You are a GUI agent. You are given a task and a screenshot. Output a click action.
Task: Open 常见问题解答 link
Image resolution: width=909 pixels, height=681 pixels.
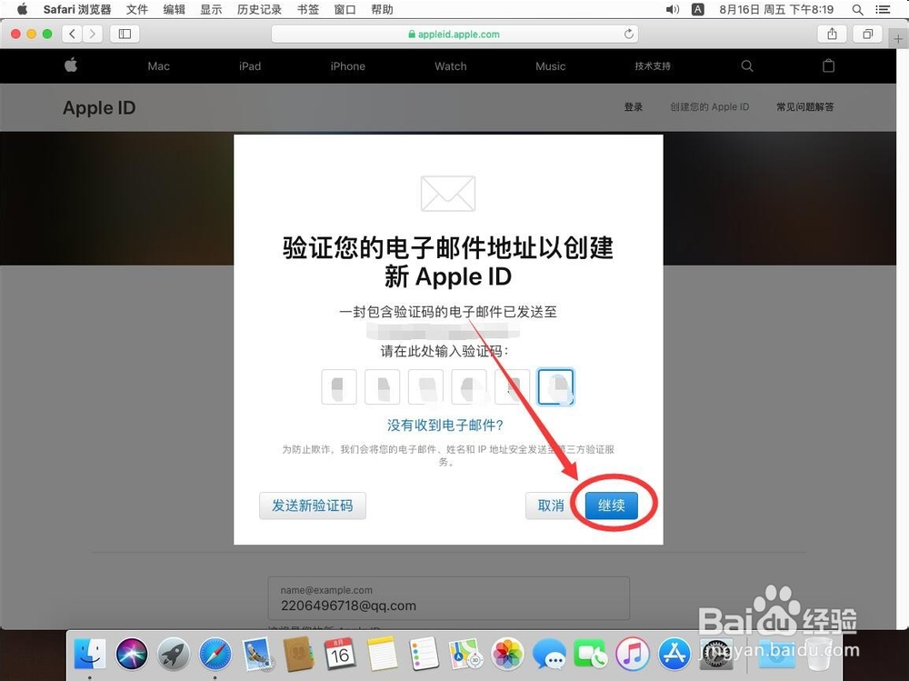805,106
